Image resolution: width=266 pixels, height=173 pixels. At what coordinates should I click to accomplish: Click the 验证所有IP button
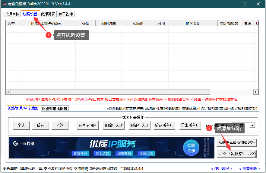[x=164, y=125]
